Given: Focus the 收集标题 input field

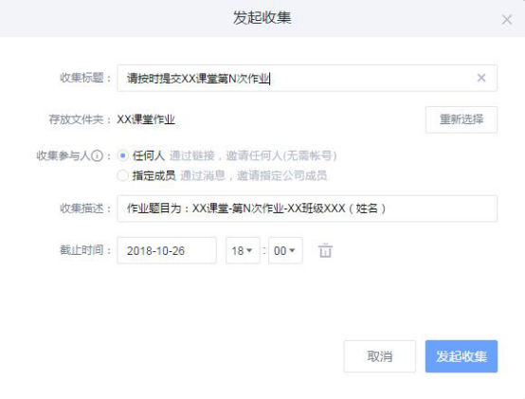Looking at the screenshot, I should [307, 78].
